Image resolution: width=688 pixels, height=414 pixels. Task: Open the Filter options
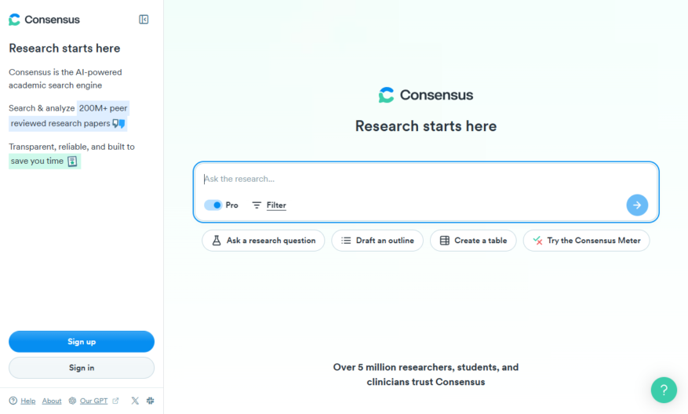pos(269,205)
